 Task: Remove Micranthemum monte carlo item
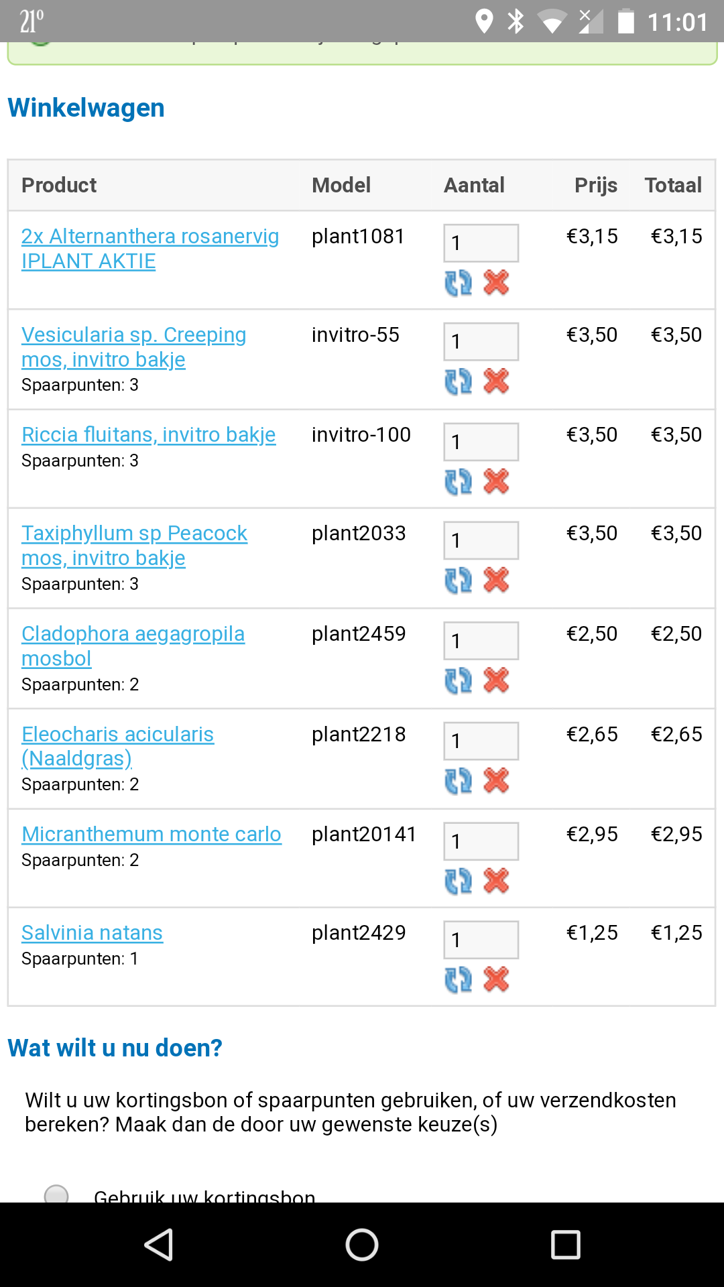496,881
